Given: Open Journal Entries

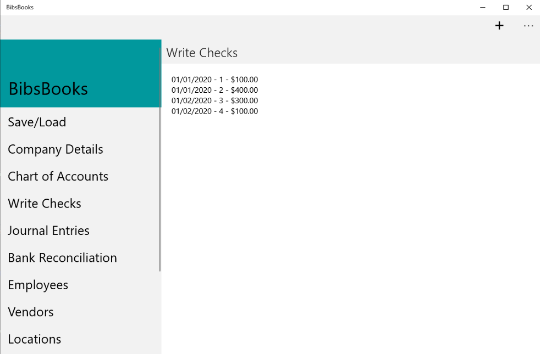Looking at the screenshot, I should click(x=48, y=231).
